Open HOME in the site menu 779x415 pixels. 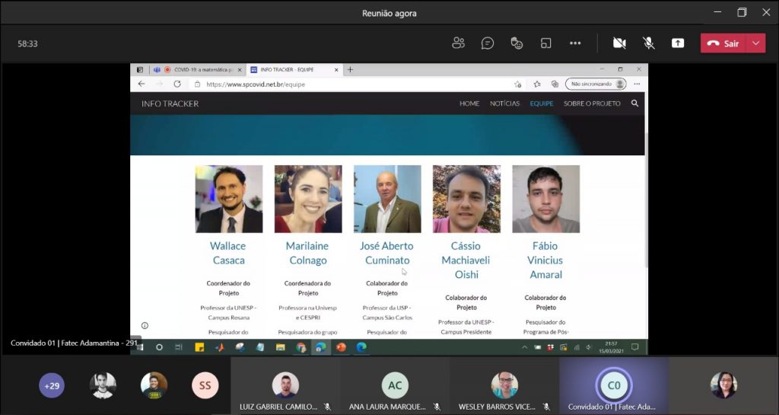click(x=469, y=104)
